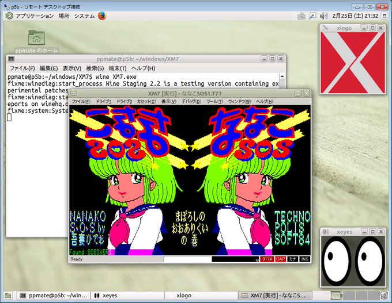Open the 表示(V) menu in XM7
The height and width of the screenshot is (303, 392).
tap(169, 102)
